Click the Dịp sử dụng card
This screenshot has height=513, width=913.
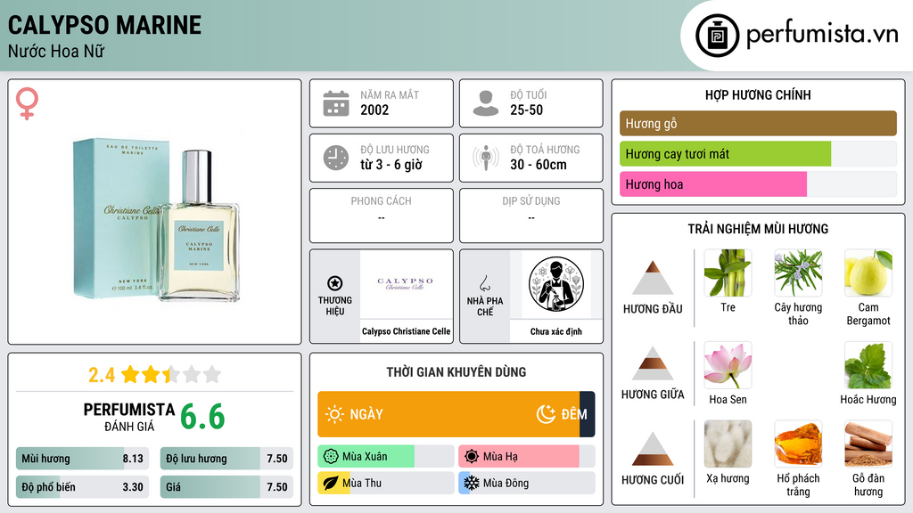pos(531,216)
